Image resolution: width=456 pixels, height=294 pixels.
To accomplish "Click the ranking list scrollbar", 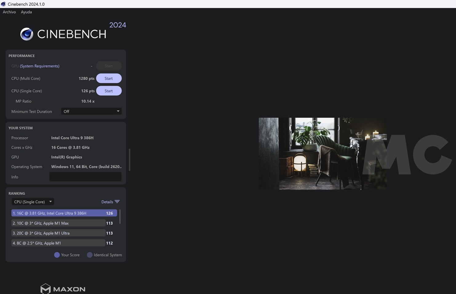I will tap(120, 217).
